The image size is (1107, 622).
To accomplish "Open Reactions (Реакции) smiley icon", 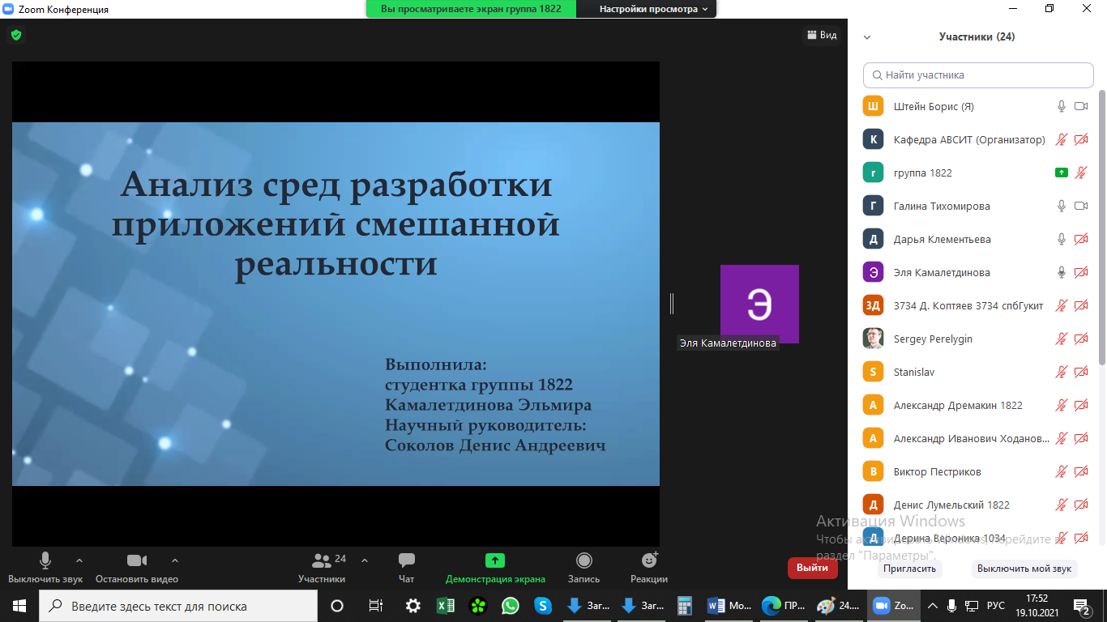I will click(x=649, y=560).
